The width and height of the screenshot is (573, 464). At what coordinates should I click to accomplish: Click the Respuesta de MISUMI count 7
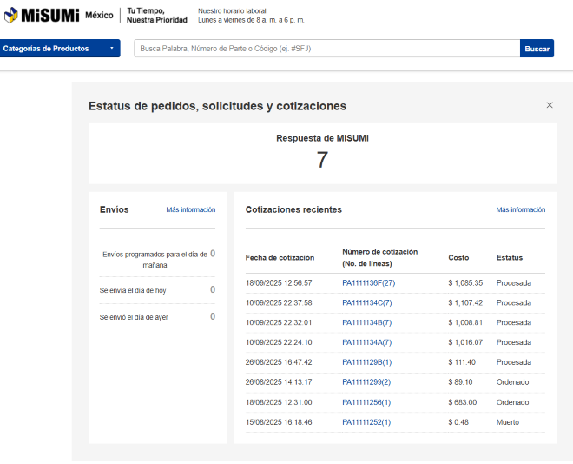(x=322, y=160)
